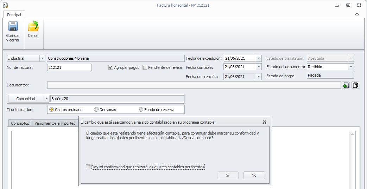
Task: Click the No button in dialog
Action: pos(254,175)
